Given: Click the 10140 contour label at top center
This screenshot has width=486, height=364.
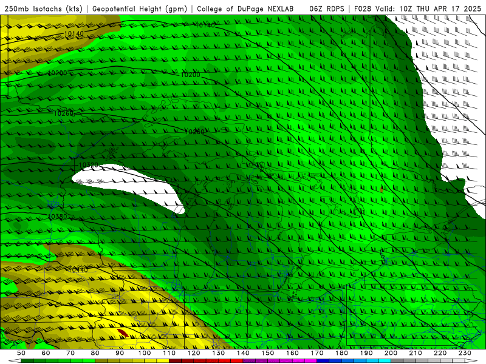Looking at the screenshot, I should 205,25.
